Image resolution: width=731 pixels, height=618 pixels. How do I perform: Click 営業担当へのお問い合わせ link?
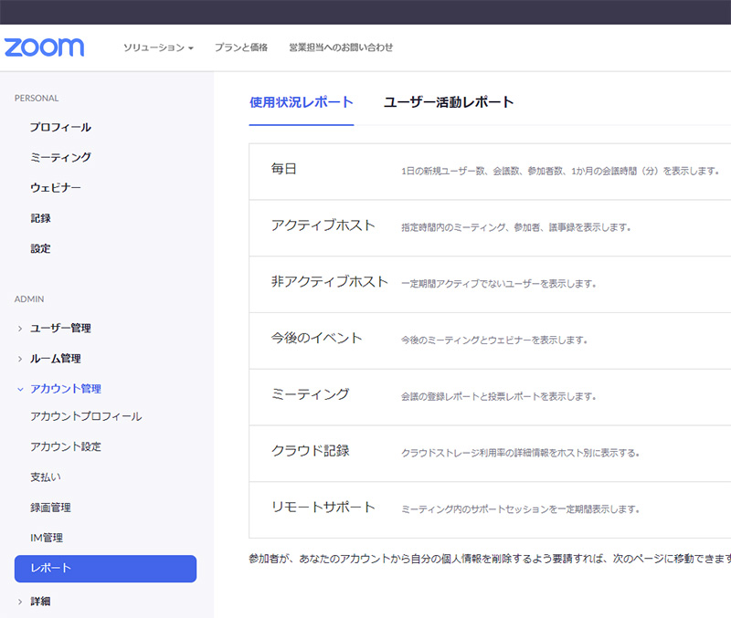point(341,47)
